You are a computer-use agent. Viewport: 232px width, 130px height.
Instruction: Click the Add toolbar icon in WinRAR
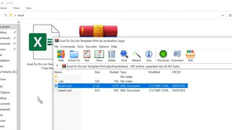tap(61, 56)
